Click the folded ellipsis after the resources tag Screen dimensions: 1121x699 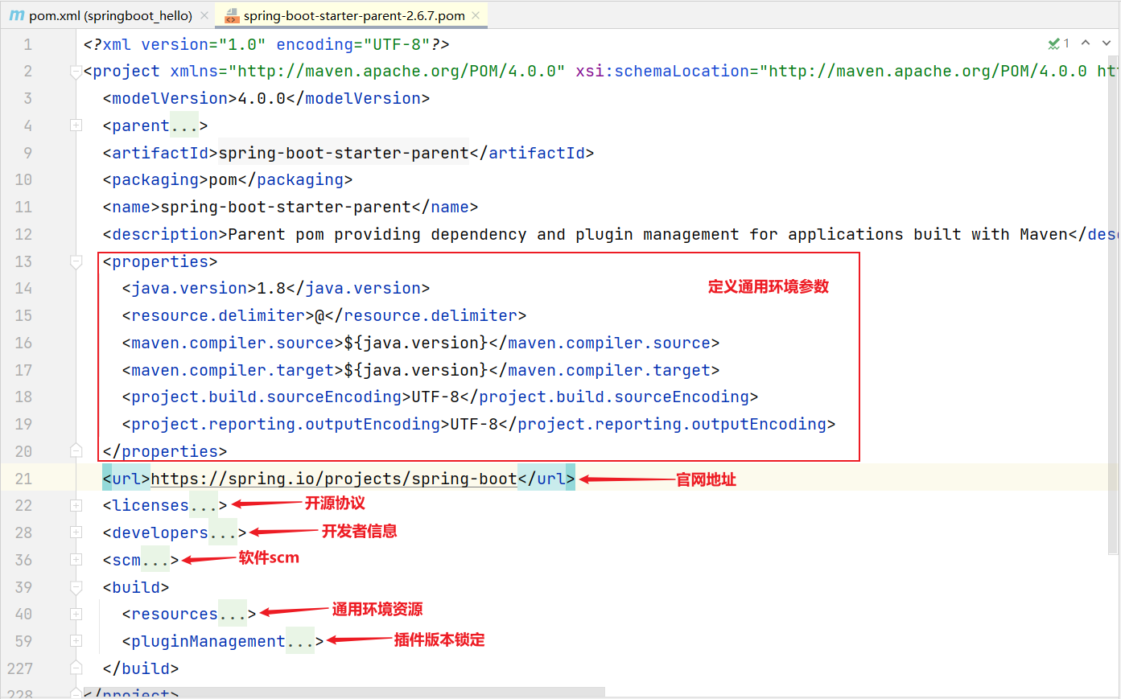(233, 614)
